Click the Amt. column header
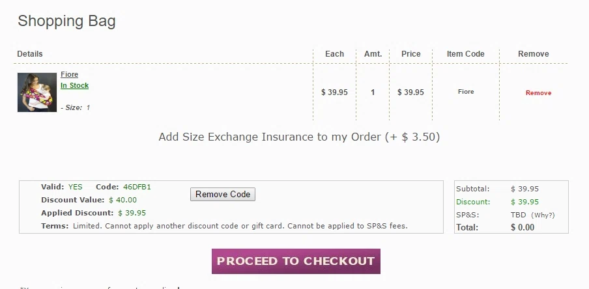 pos(373,53)
